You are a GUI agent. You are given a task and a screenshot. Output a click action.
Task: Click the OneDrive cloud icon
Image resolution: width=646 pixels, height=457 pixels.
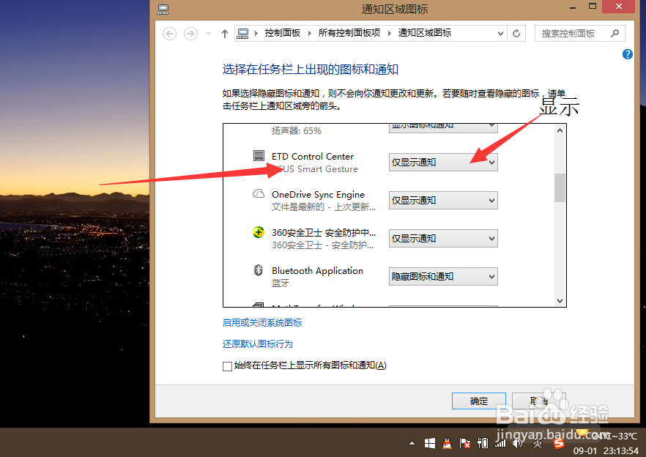click(x=259, y=193)
